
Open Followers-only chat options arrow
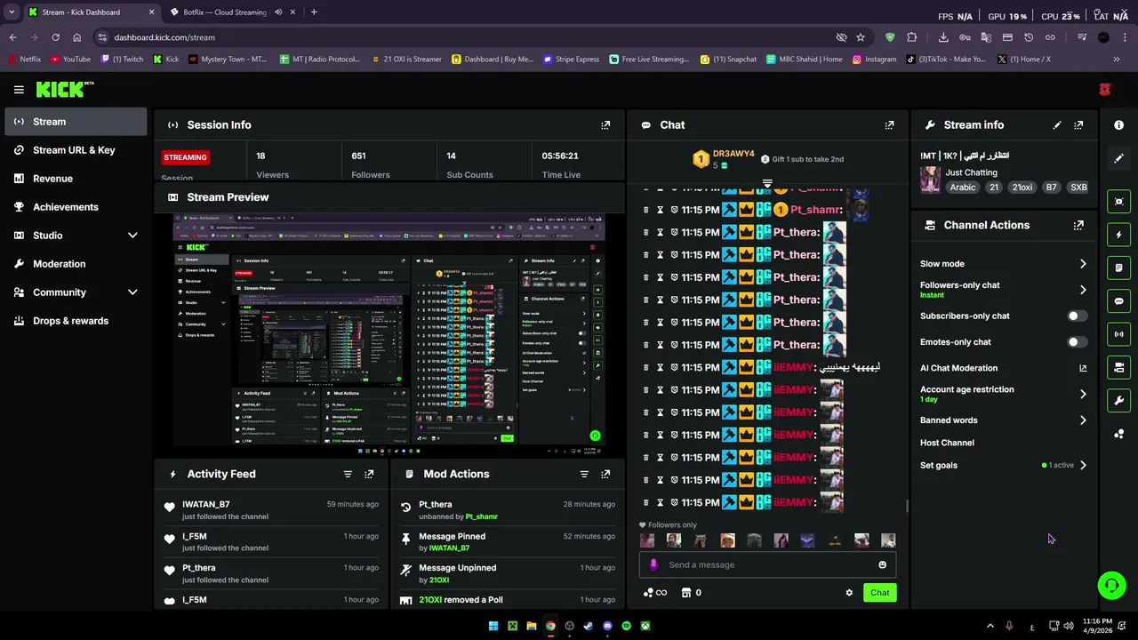coord(1083,290)
